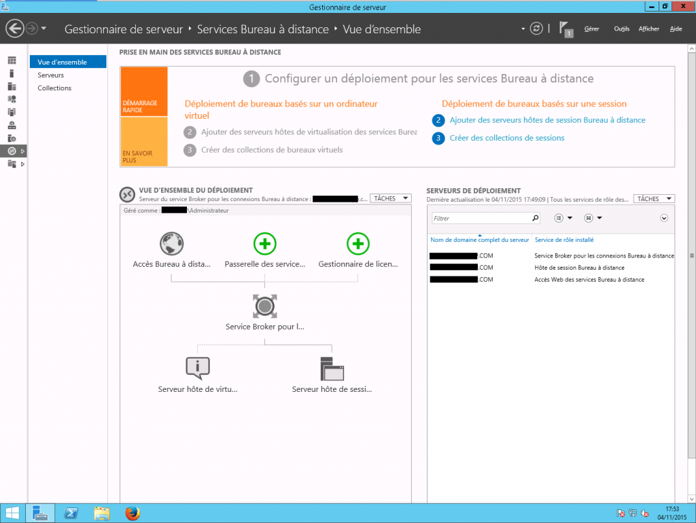
Task: Click the notifications flag icon
Action: (x=563, y=28)
